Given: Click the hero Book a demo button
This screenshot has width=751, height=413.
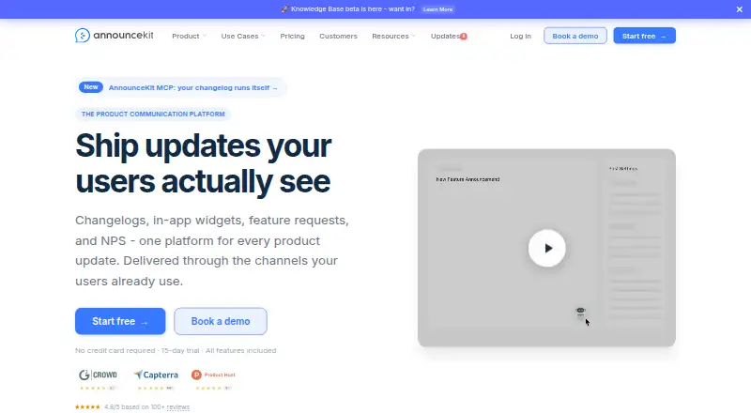Looking at the screenshot, I should 221,321.
